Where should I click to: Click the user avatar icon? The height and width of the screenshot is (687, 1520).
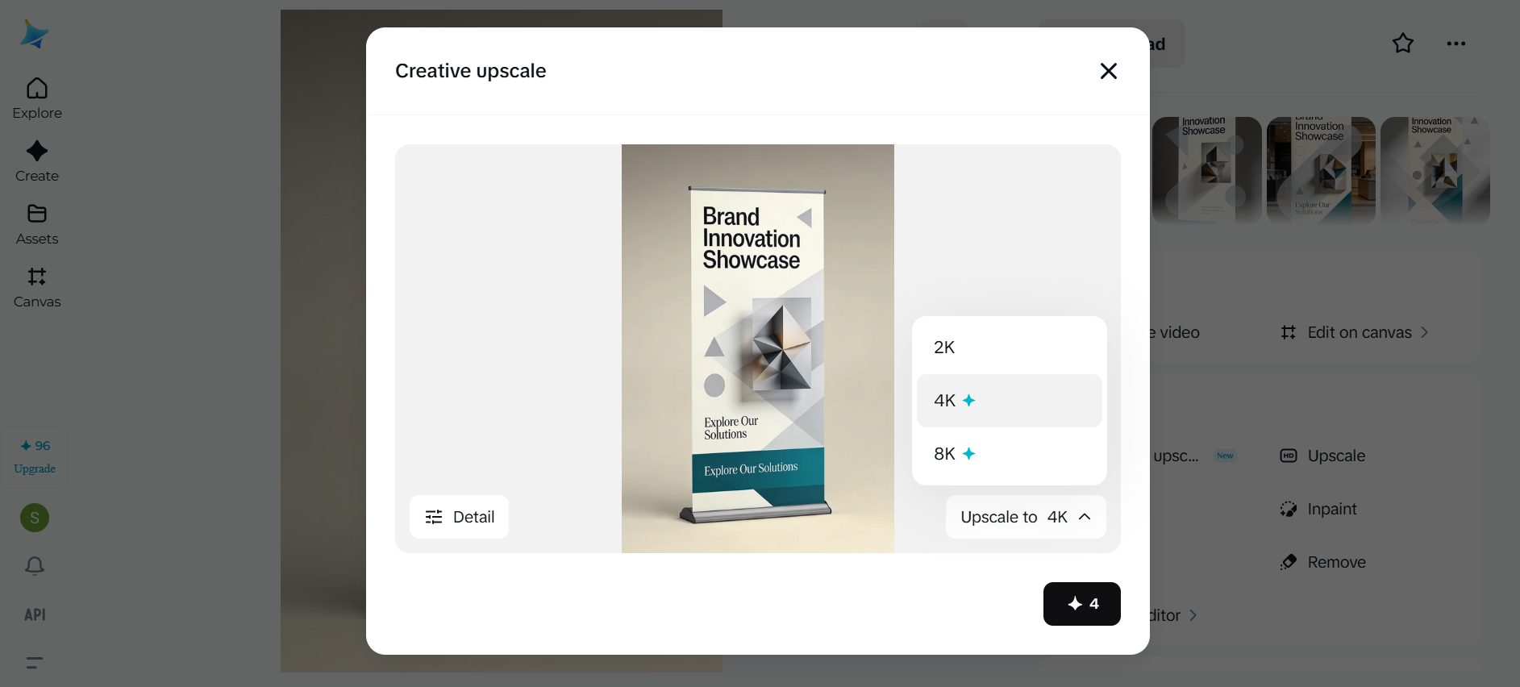pyautogui.click(x=35, y=518)
